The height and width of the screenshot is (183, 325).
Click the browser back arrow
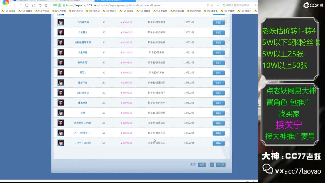(x=14, y=5)
